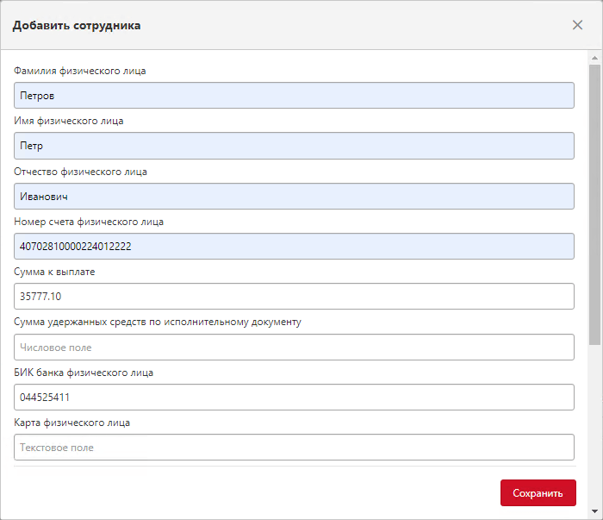Image resolution: width=603 pixels, height=520 pixels.
Task: Click the empty Карта физического лица field
Action: pos(295,448)
